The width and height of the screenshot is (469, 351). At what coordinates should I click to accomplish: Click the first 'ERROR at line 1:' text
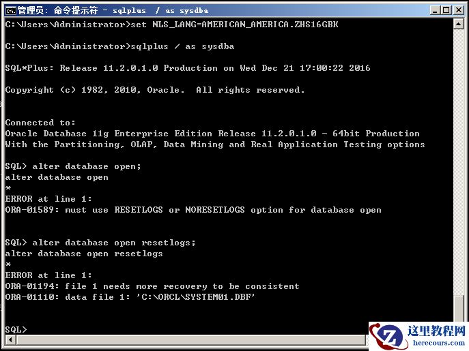point(48,199)
